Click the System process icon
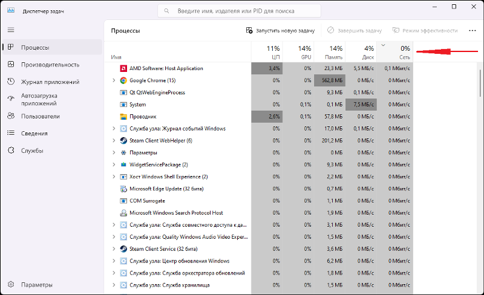Viewport: 484px width, 295px height. [123, 105]
